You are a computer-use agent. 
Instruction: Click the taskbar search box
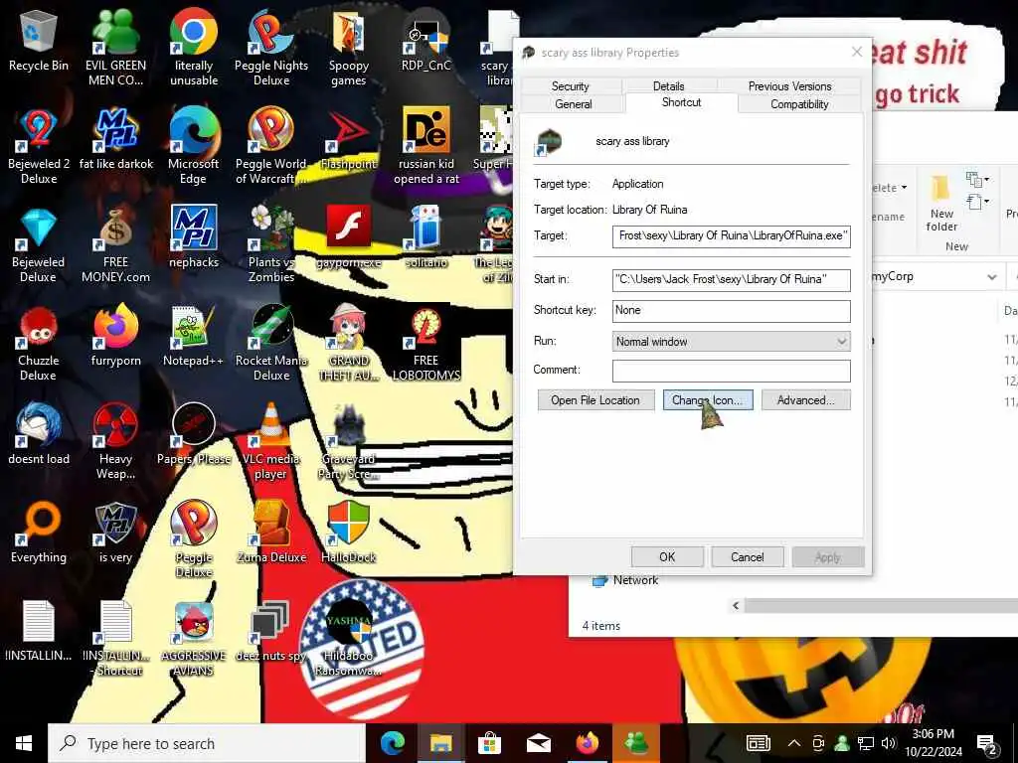click(x=207, y=743)
